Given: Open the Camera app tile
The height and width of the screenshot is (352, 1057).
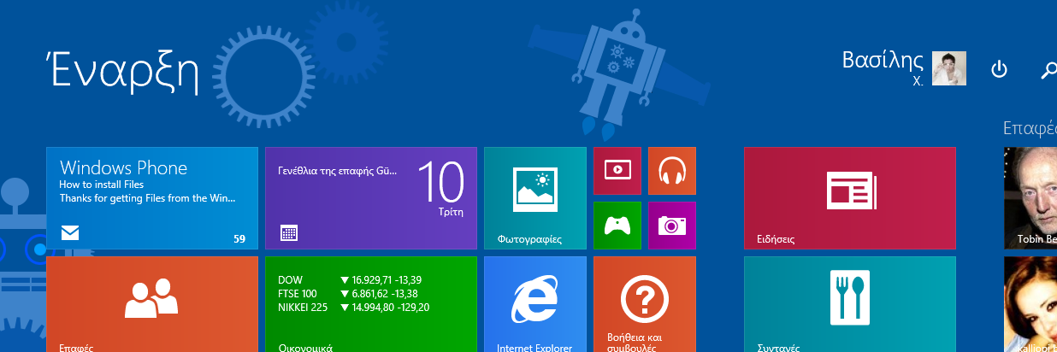Looking at the screenshot, I should [672, 226].
